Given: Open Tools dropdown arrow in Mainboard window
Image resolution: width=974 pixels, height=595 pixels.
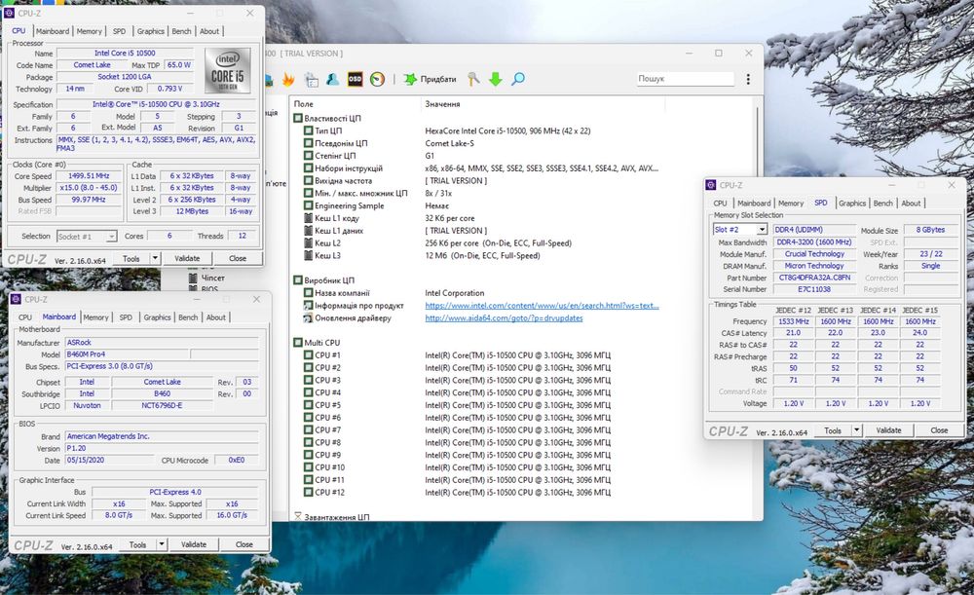Looking at the screenshot, I should [161, 544].
